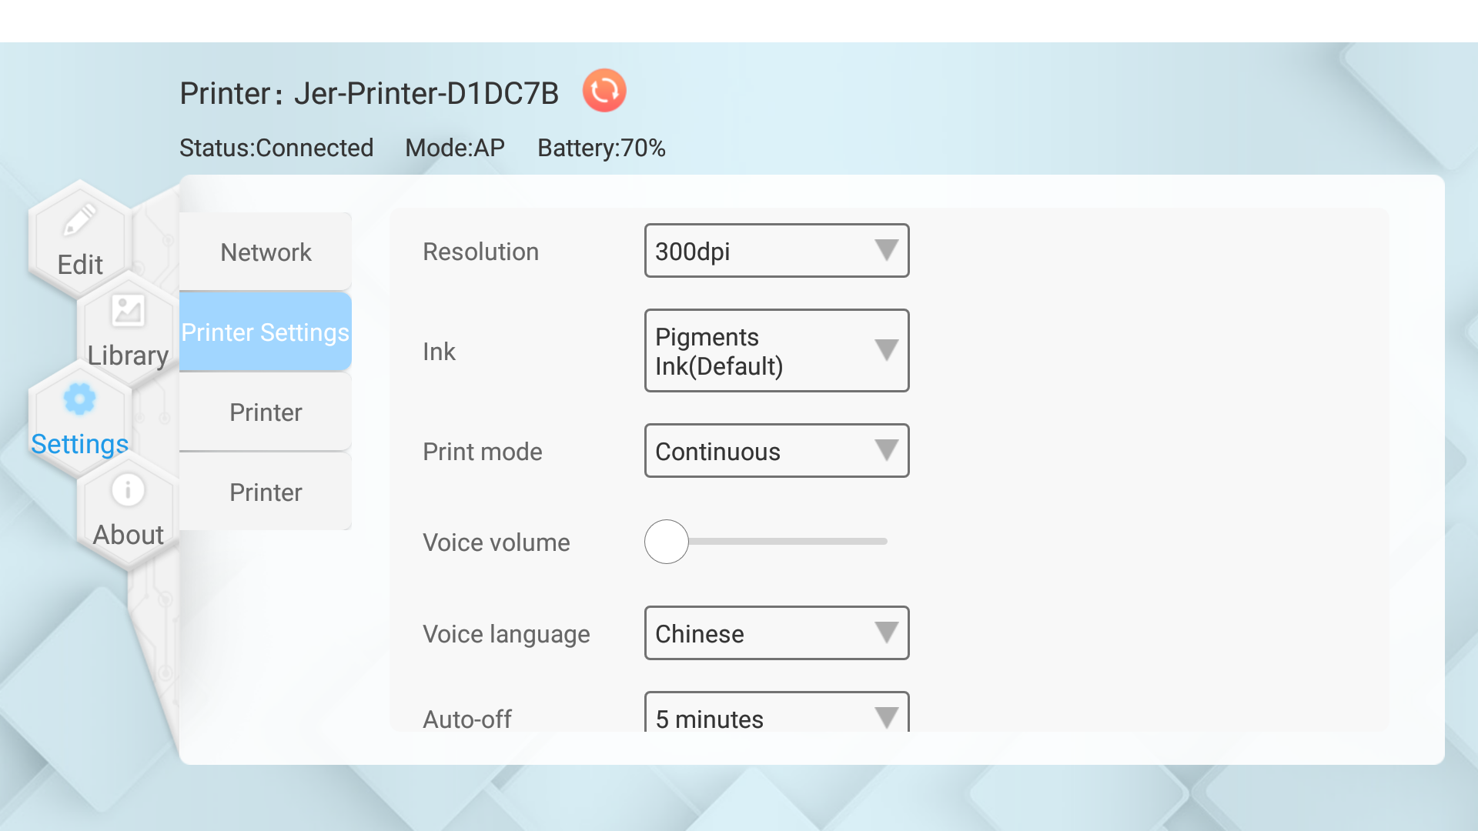Click the Print mode dropdown arrow
The width and height of the screenshot is (1478, 831).
(886, 451)
